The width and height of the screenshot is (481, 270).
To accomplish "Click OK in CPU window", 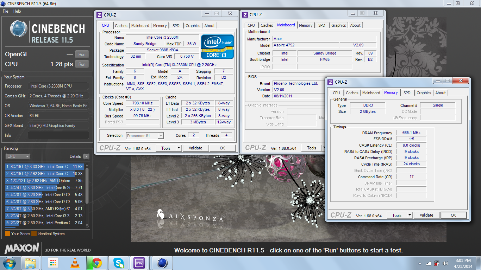I will (x=222, y=148).
